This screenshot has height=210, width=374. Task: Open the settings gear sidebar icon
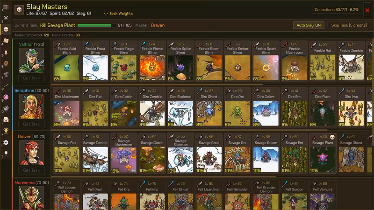(x=6, y=142)
